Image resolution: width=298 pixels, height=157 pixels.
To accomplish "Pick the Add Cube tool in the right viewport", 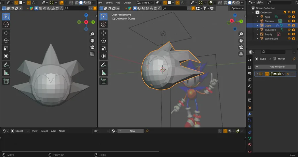I will coord(104,81).
